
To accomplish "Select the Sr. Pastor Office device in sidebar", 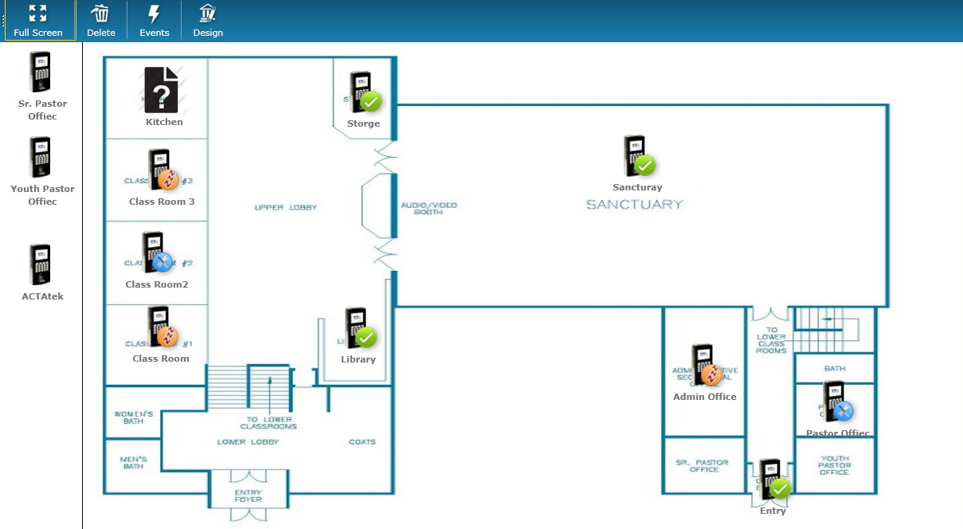I will pyautogui.click(x=41, y=72).
